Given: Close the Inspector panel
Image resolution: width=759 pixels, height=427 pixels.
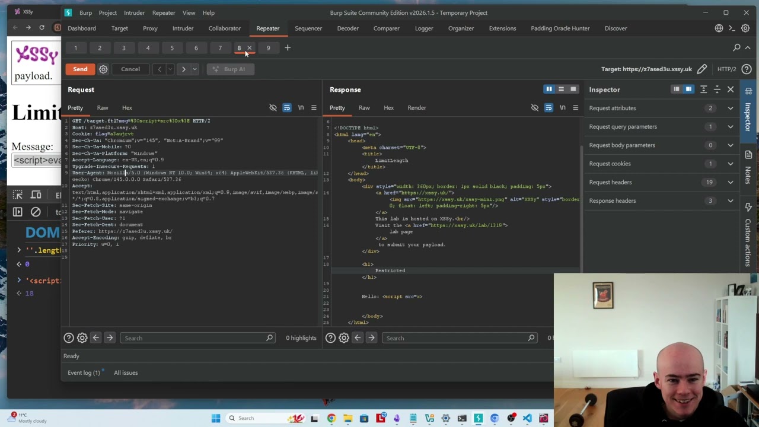Looking at the screenshot, I should pyautogui.click(x=731, y=90).
